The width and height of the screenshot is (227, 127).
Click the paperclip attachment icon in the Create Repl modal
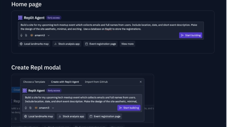coord(30,108)
